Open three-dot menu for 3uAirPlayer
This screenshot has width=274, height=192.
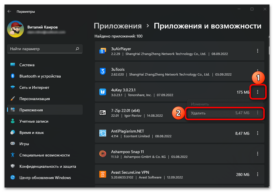coord(257,51)
